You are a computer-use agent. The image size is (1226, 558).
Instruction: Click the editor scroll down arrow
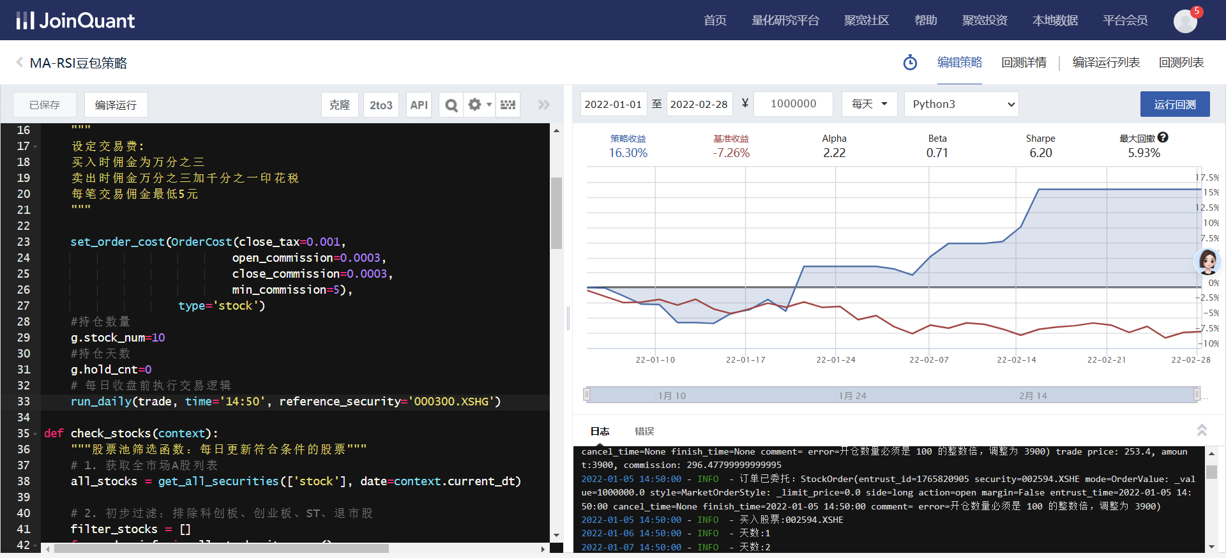tap(556, 535)
